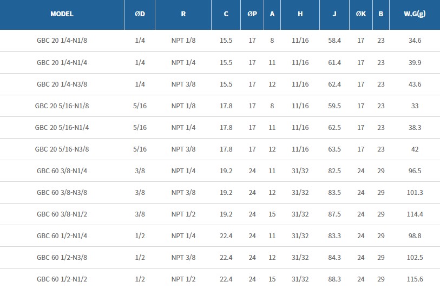The width and height of the screenshot is (440, 288).
Task: Click the ØP column header
Action: [x=252, y=14]
